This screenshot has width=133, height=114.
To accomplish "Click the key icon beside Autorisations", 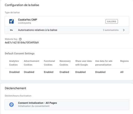I will (11, 30).
